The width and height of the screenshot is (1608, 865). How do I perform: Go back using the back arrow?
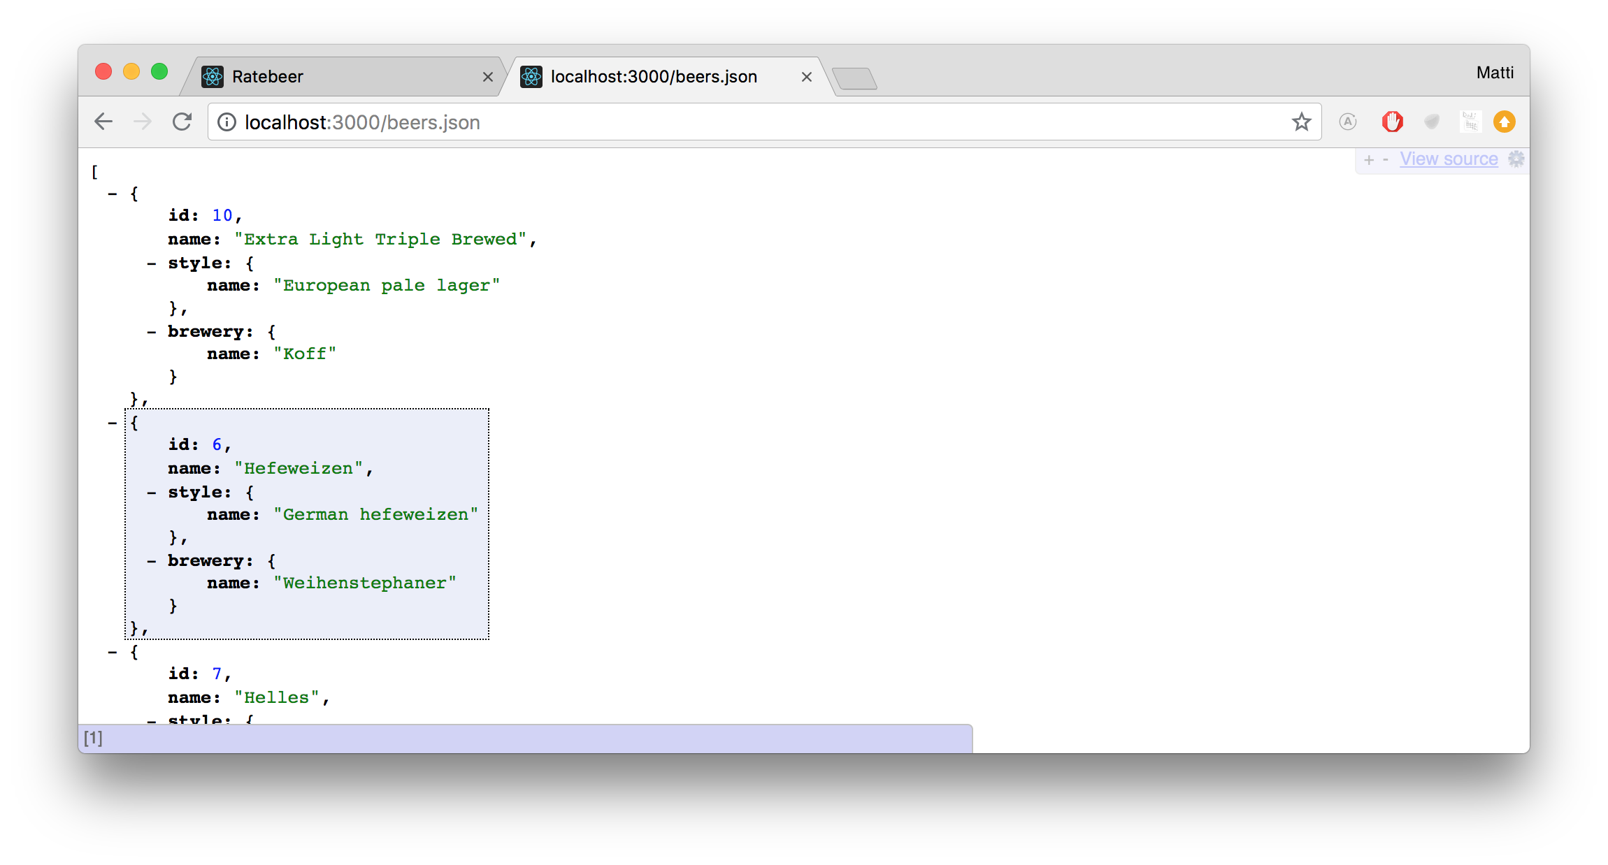103,122
